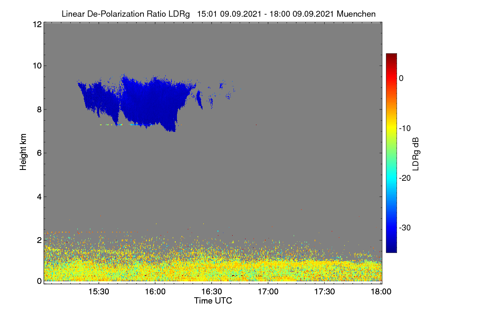Click the Height km axis title
This screenshot has width=502, height=334.
click(x=23, y=152)
